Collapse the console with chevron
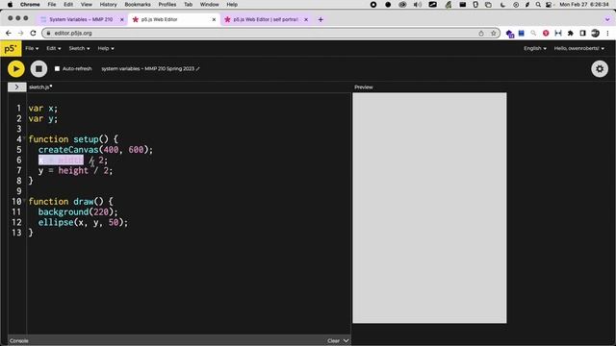Viewport: 616px width, 346px height. pyautogui.click(x=346, y=341)
